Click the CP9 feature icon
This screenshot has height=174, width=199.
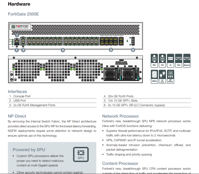pyautogui.click(x=162, y=61)
